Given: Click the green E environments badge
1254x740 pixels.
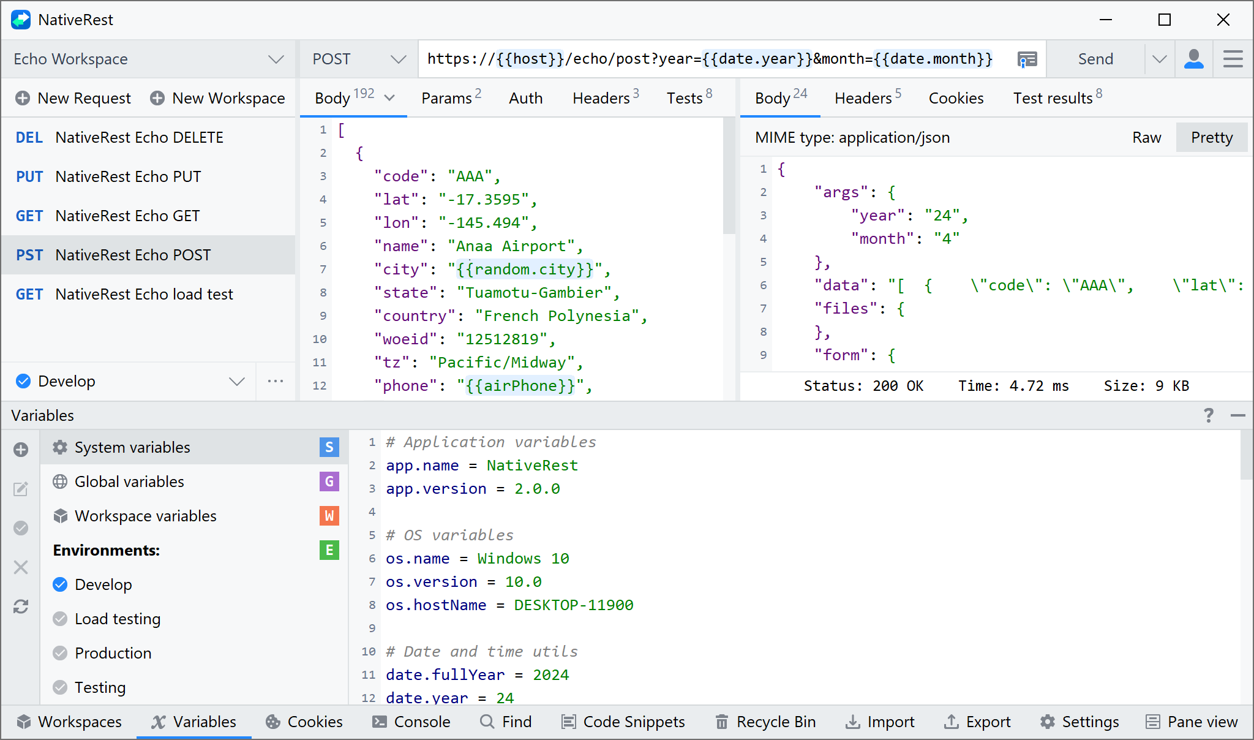Looking at the screenshot, I should pyautogui.click(x=329, y=550).
